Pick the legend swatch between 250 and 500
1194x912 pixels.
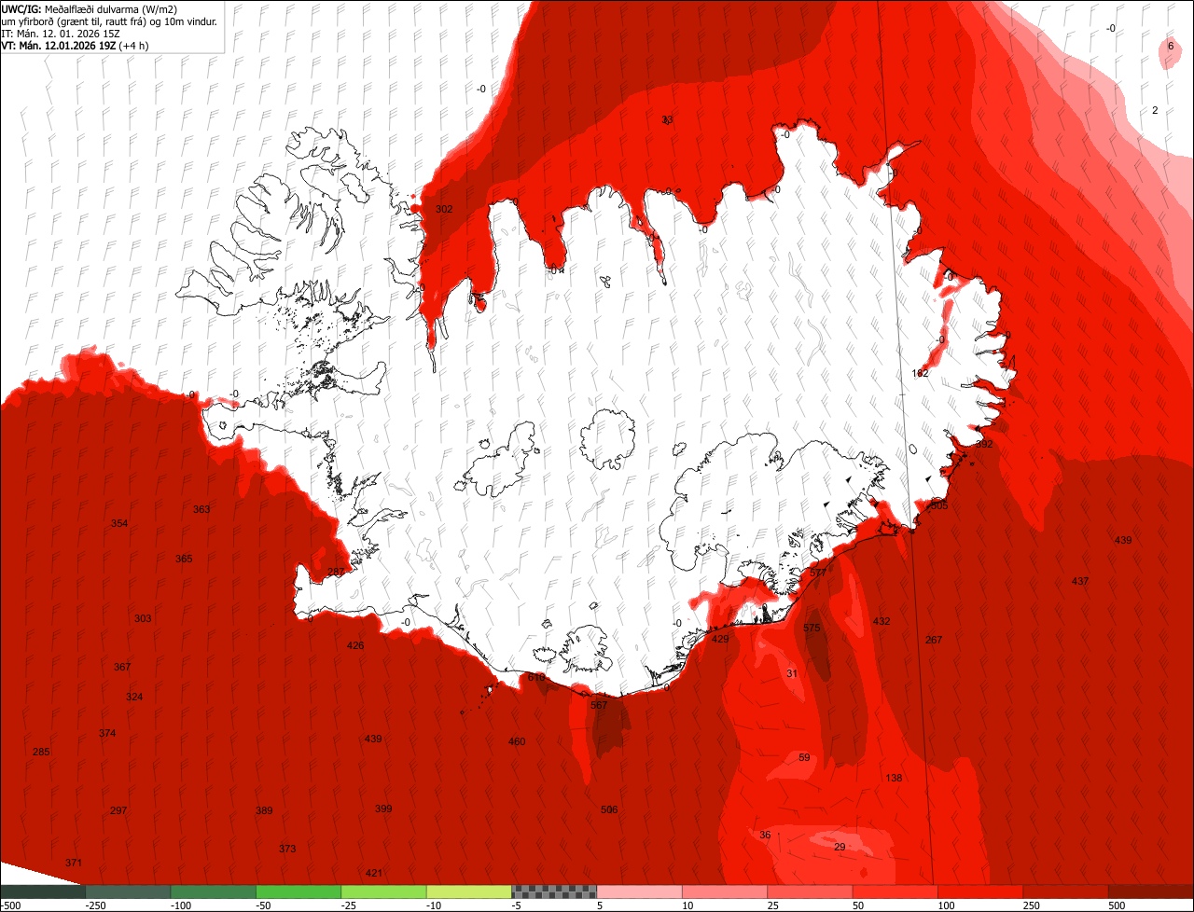click(1065, 891)
